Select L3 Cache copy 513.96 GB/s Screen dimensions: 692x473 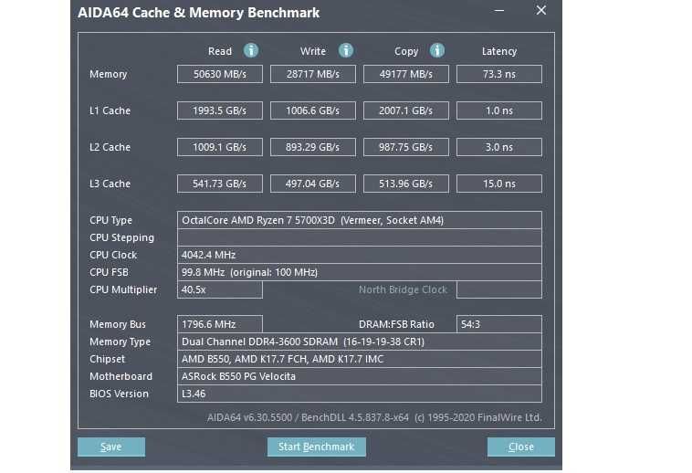(x=406, y=184)
